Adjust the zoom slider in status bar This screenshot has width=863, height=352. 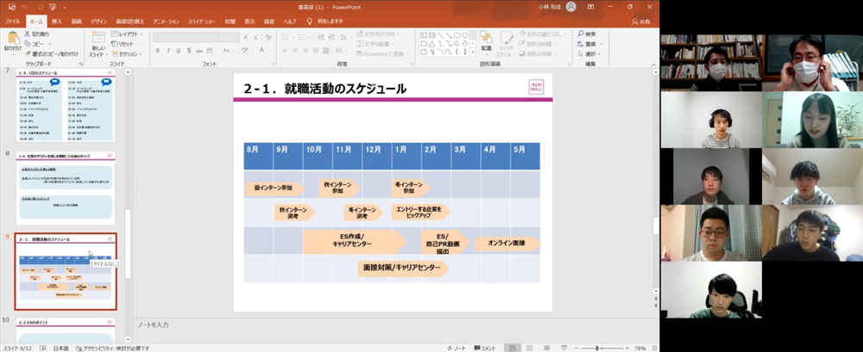597,348
